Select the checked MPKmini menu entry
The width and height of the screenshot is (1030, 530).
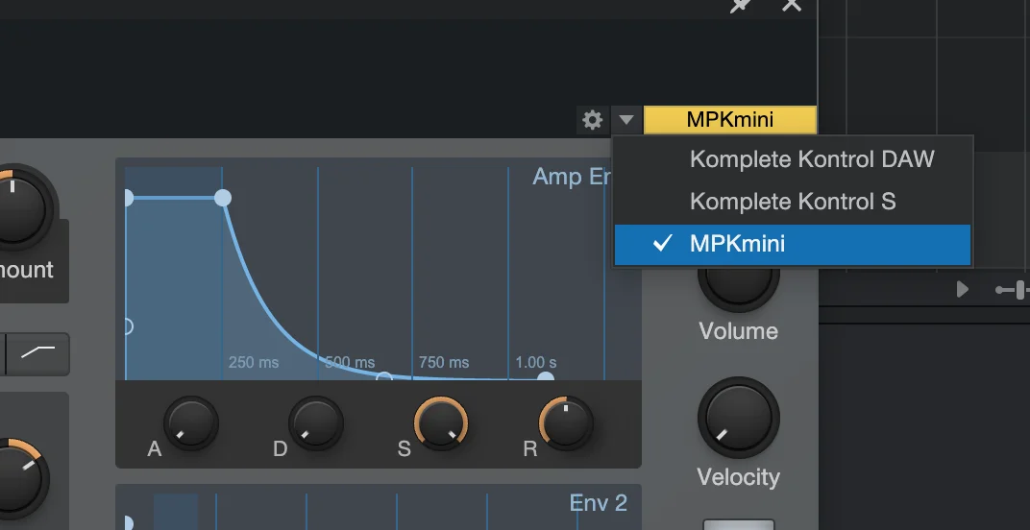coord(793,244)
